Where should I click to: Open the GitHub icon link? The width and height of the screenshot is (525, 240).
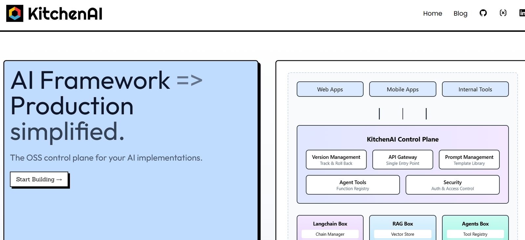click(483, 13)
